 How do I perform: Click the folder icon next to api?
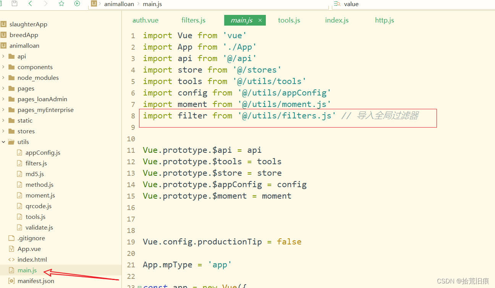[11, 56]
